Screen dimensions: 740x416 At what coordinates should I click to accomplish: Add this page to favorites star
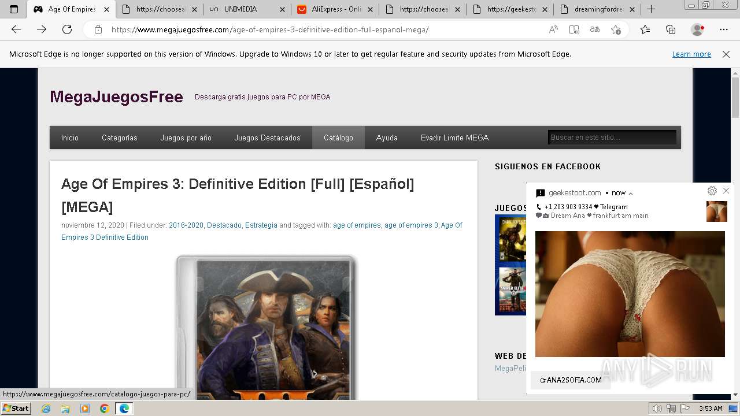click(x=616, y=29)
